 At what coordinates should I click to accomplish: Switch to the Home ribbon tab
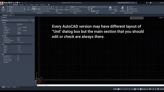(x=6, y=5)
